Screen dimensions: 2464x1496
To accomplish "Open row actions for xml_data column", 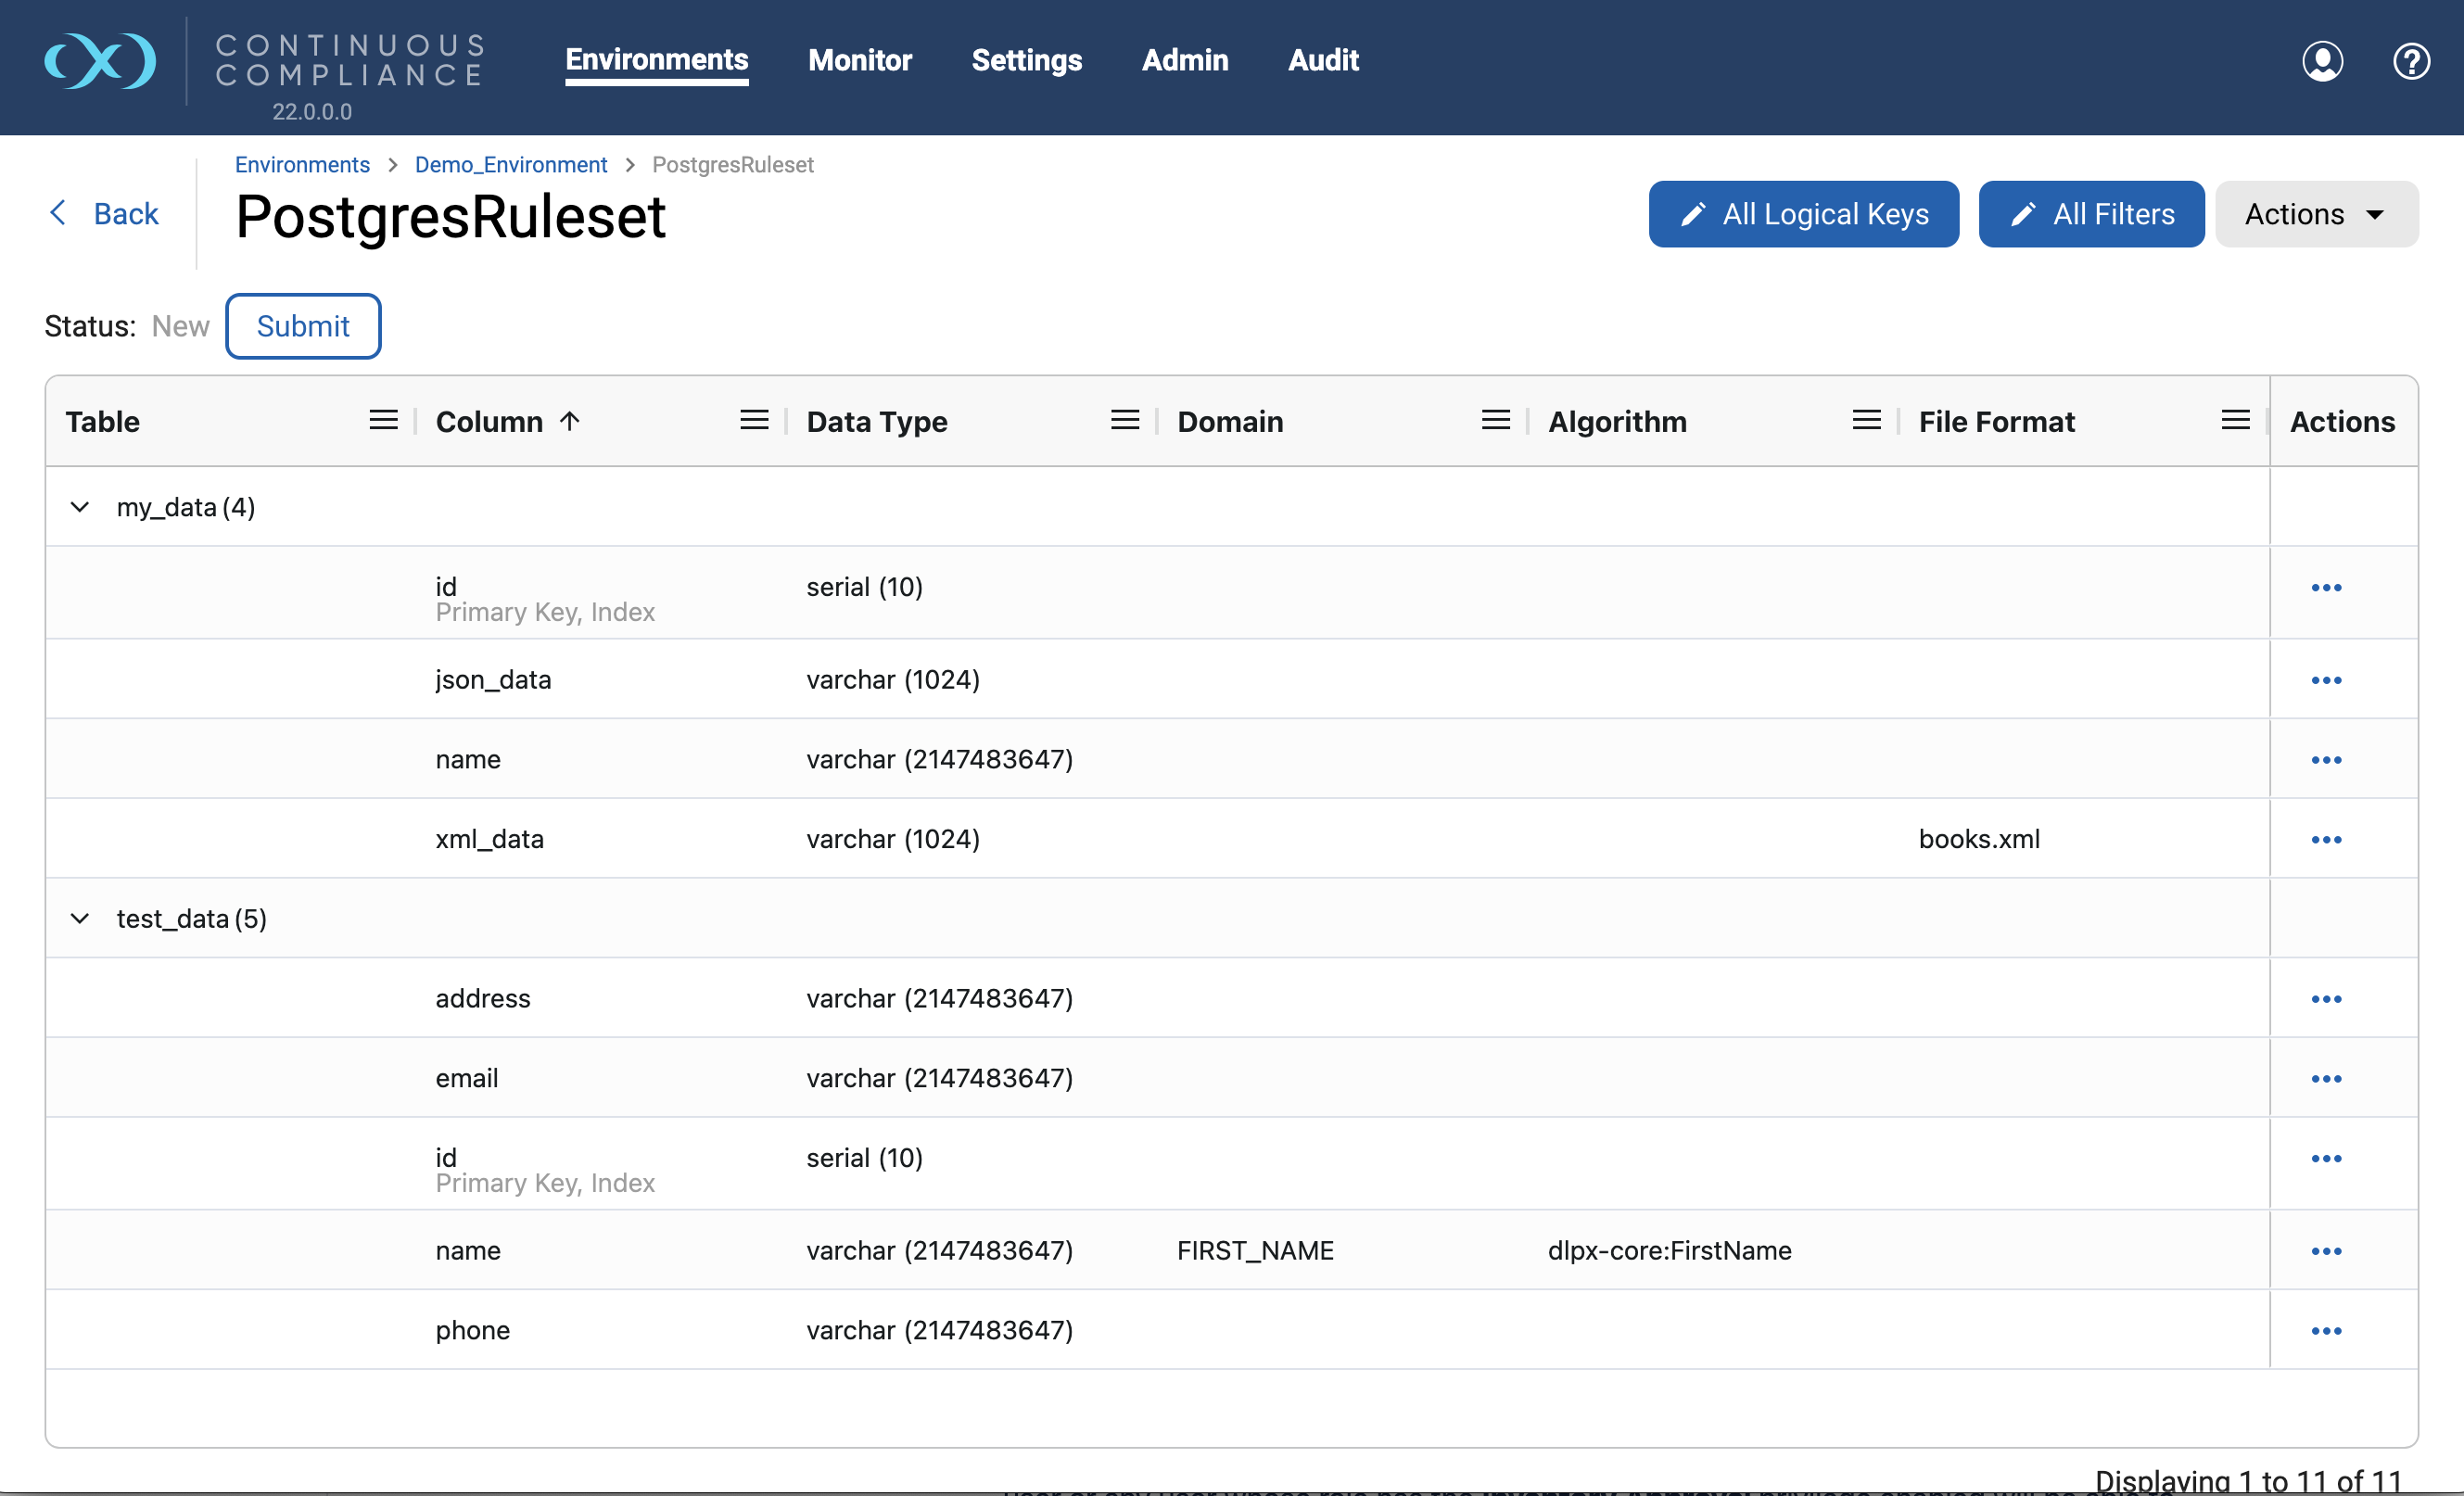I will 2326,839.
